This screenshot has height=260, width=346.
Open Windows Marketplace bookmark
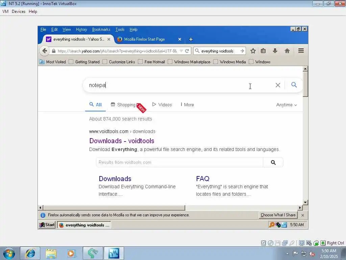pos(189,62)
